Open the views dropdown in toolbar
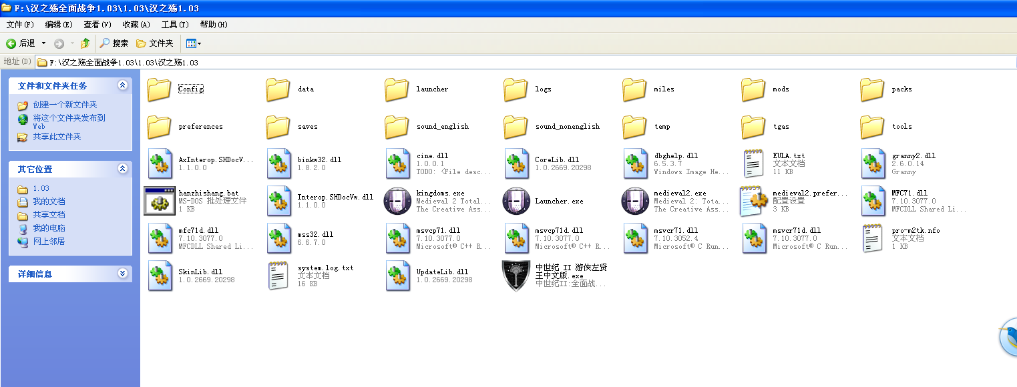This screenshot has height=387, width=1017. [x=194, y=43]
